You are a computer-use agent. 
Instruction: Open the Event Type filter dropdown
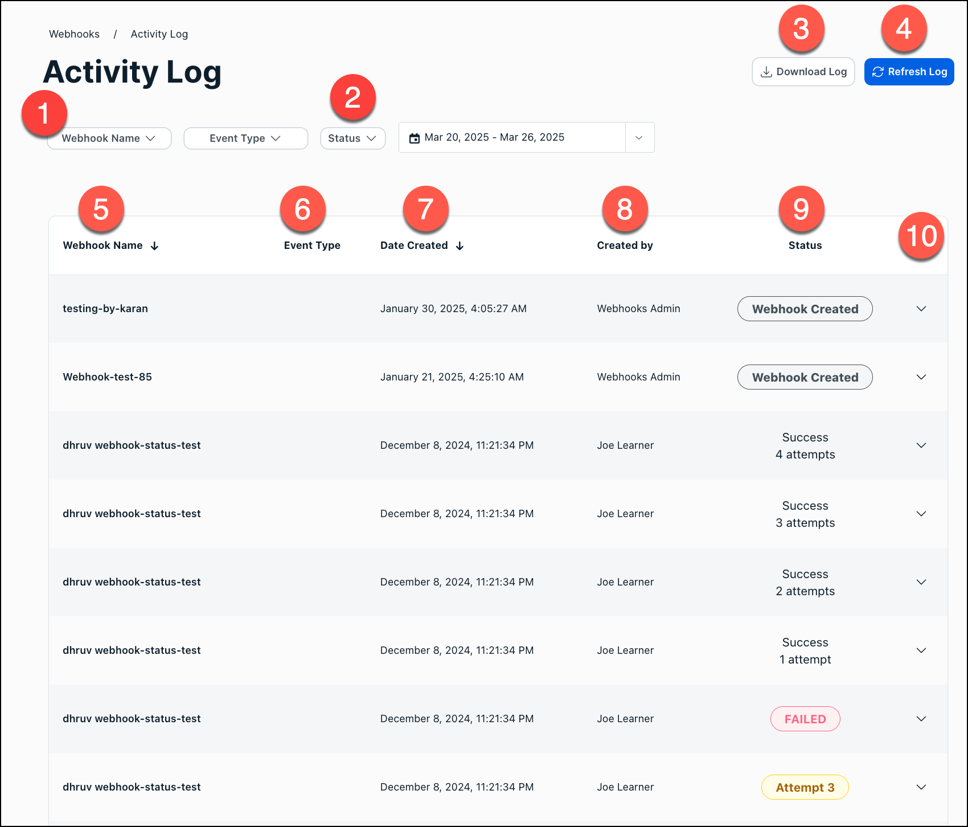tap(245, 138)
